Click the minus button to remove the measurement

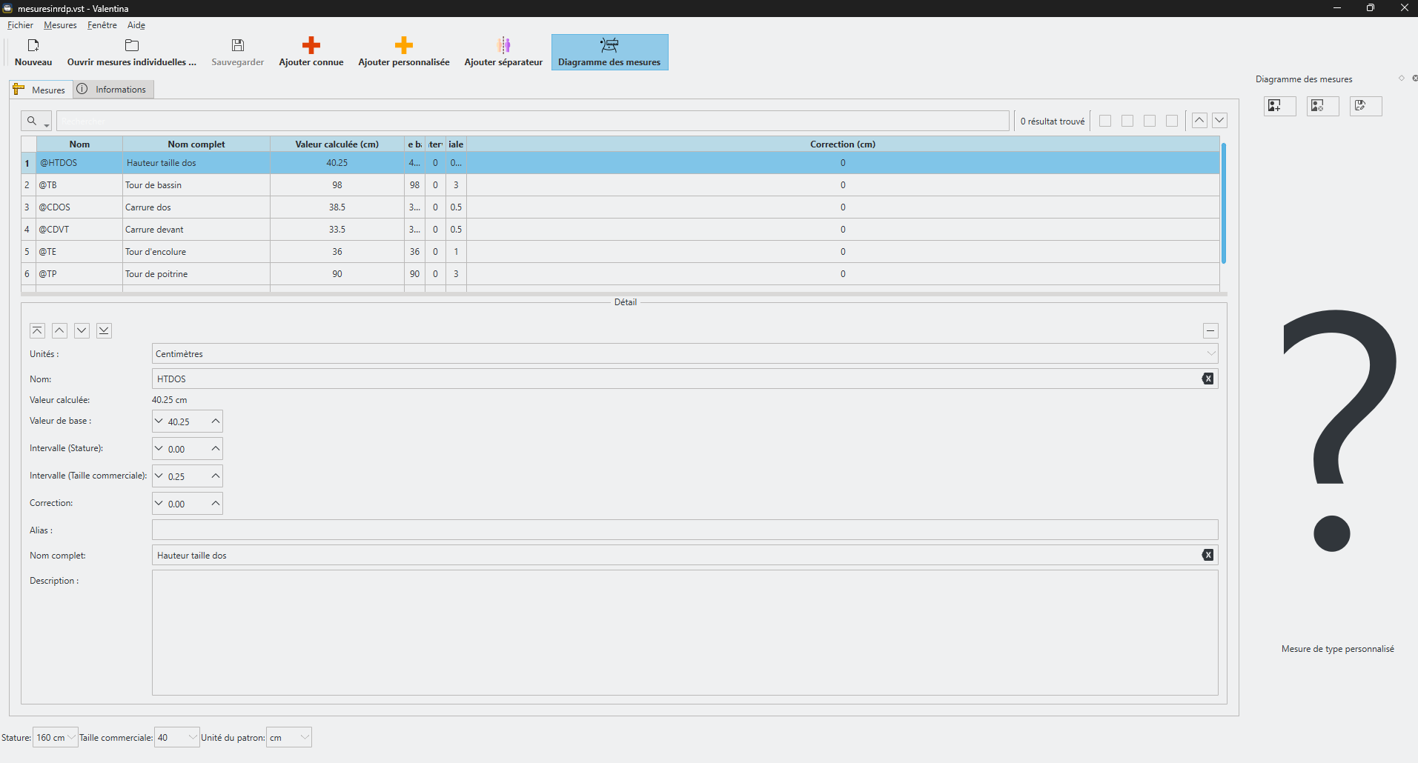click(x=1210, y=331)
